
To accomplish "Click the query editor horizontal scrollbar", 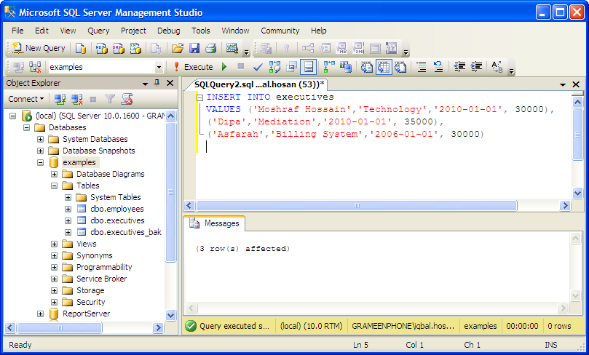I will pyautogui.click(x=356, y=205).
